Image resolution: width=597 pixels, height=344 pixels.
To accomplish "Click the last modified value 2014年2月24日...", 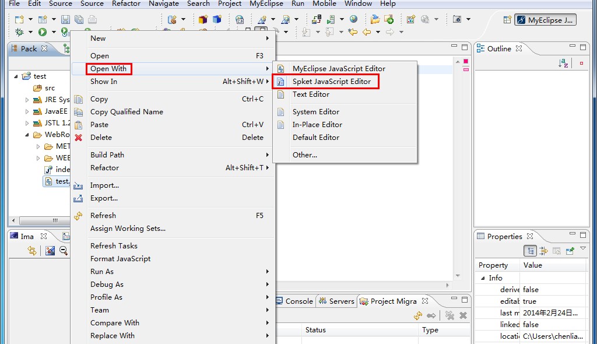I will coord(550,313).
